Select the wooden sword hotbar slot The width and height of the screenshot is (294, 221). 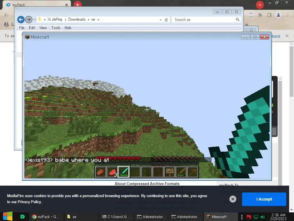point(181,172)
